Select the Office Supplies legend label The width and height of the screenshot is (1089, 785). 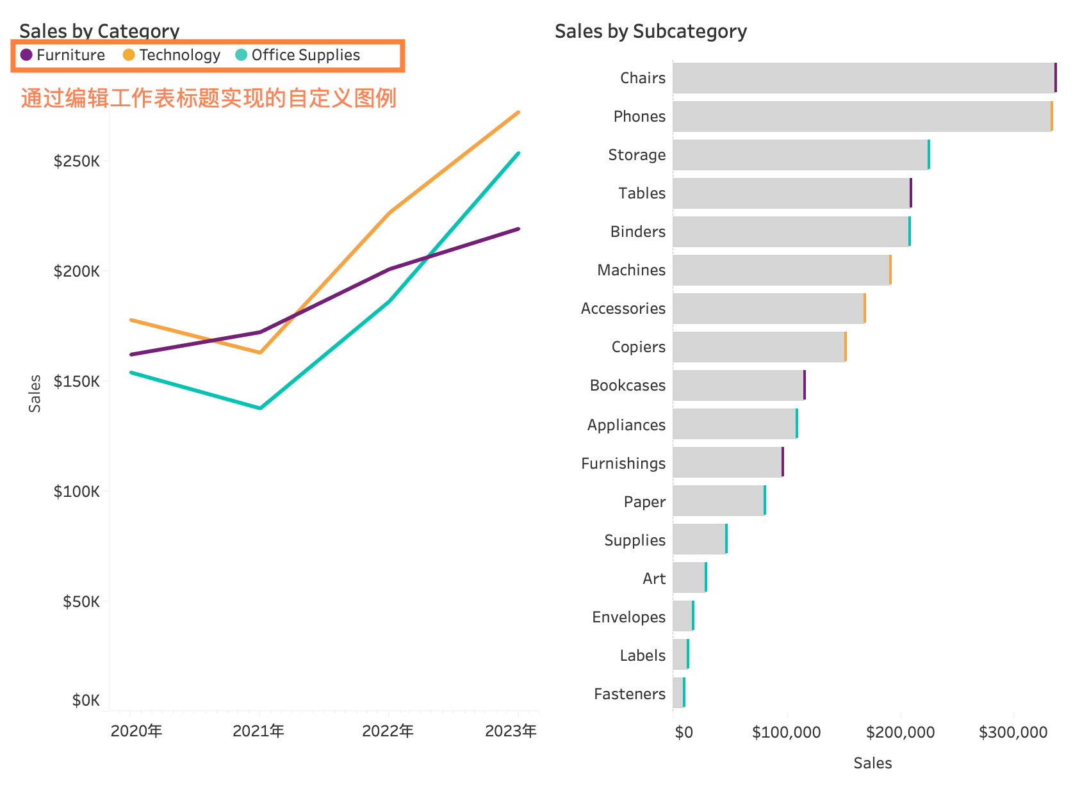click(x=306, y=55)
